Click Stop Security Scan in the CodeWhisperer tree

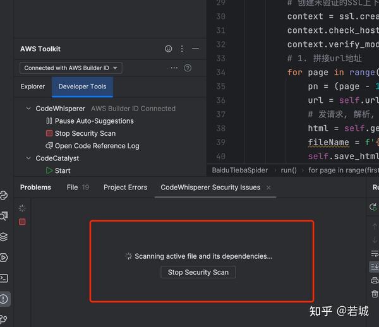coord(85,133)
